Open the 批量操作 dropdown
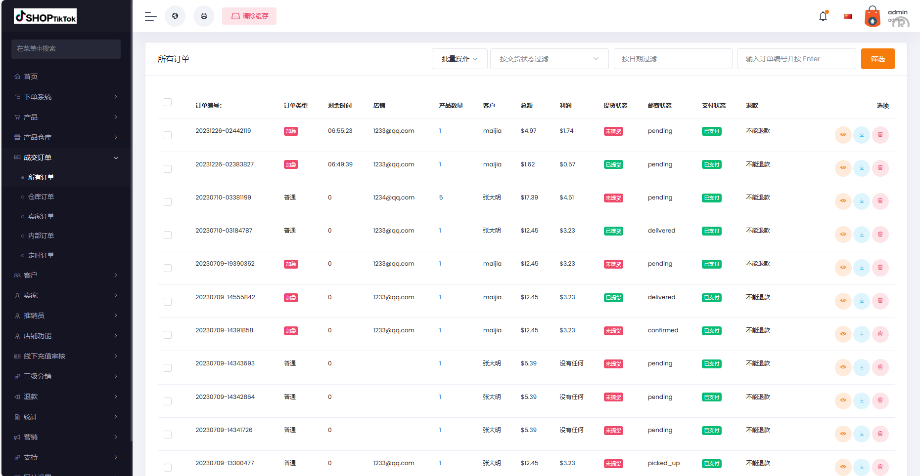This screenshot has width=920, height=476. click(x=459, y=58)
